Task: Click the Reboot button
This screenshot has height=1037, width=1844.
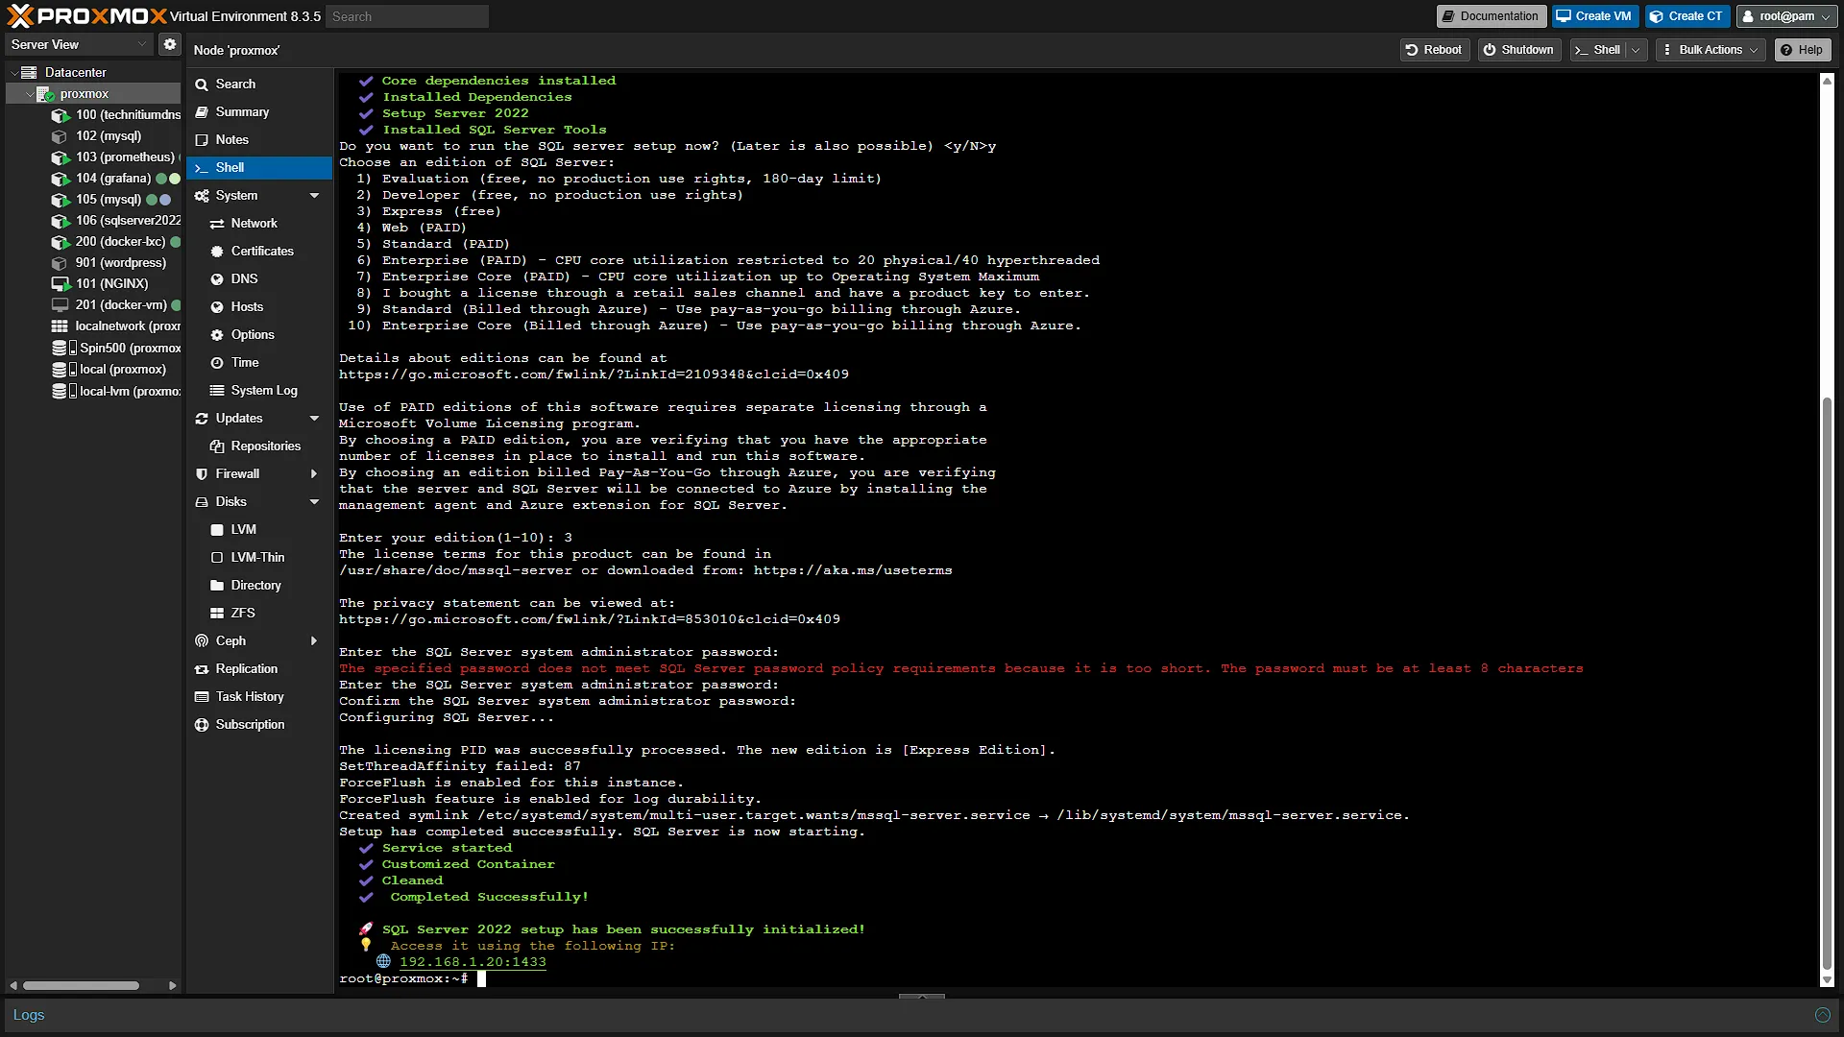Action: [1434, 50]
